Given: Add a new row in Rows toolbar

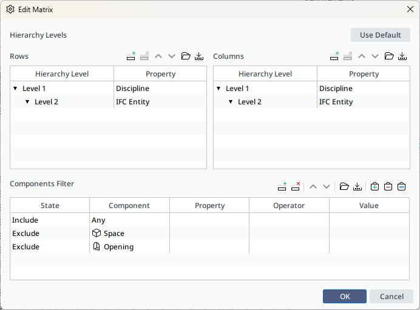Looking at the screenshot, I should [131, 56].
